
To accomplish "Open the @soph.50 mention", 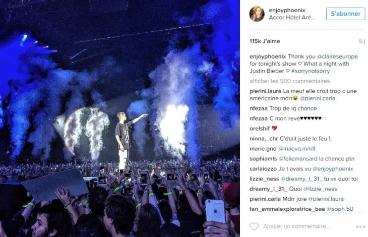I will [343, 209].
